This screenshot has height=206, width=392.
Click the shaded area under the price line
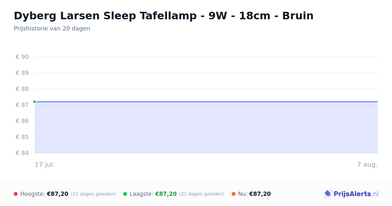click(206, 128)
